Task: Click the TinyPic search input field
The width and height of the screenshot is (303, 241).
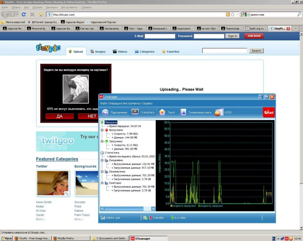Action: (224, 51)
